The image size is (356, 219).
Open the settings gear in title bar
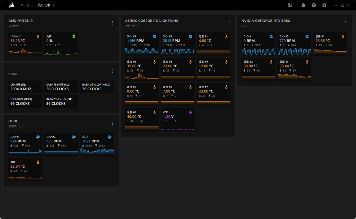324,5
